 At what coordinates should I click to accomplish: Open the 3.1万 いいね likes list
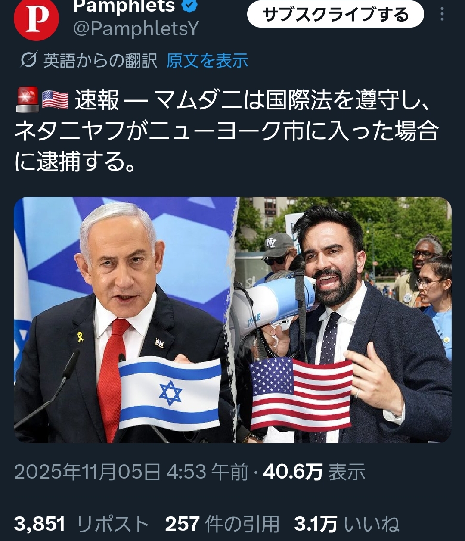click(347, 524)
